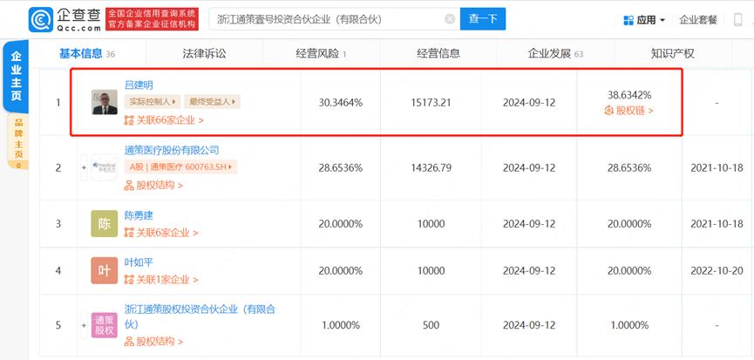This screenshot has height=360, width=754.
Task: Click the Qcc.com logo
Action: [x=64, y=18]
